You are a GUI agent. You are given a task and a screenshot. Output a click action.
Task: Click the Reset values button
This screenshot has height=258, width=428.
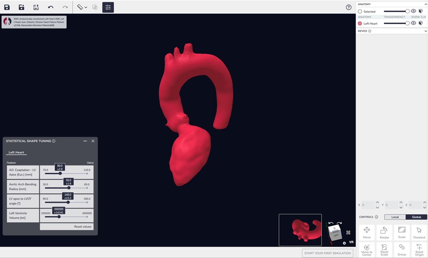tap(82, 227)
